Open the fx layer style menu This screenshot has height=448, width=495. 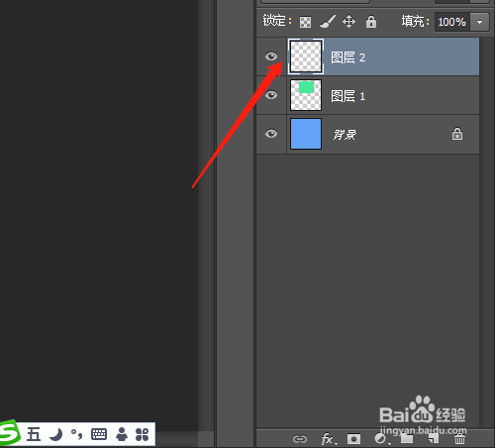pos(329,439)
